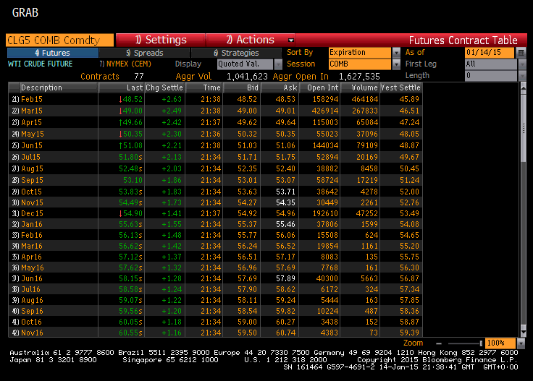
Task: Click the Open Int column header
Action: tap(319, 87)
